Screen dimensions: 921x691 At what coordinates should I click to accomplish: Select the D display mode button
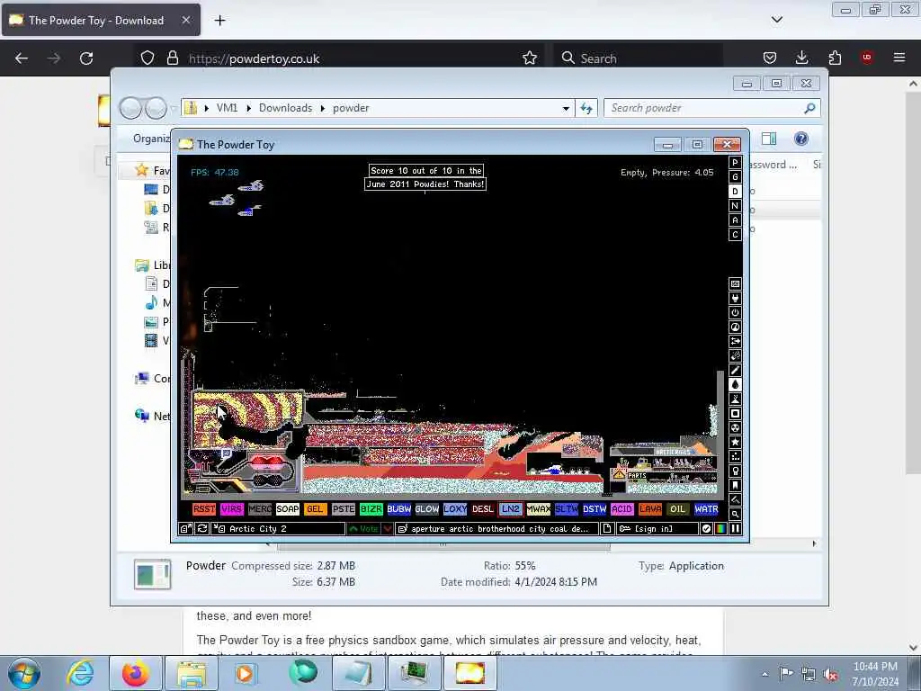(x=735, y=192)
